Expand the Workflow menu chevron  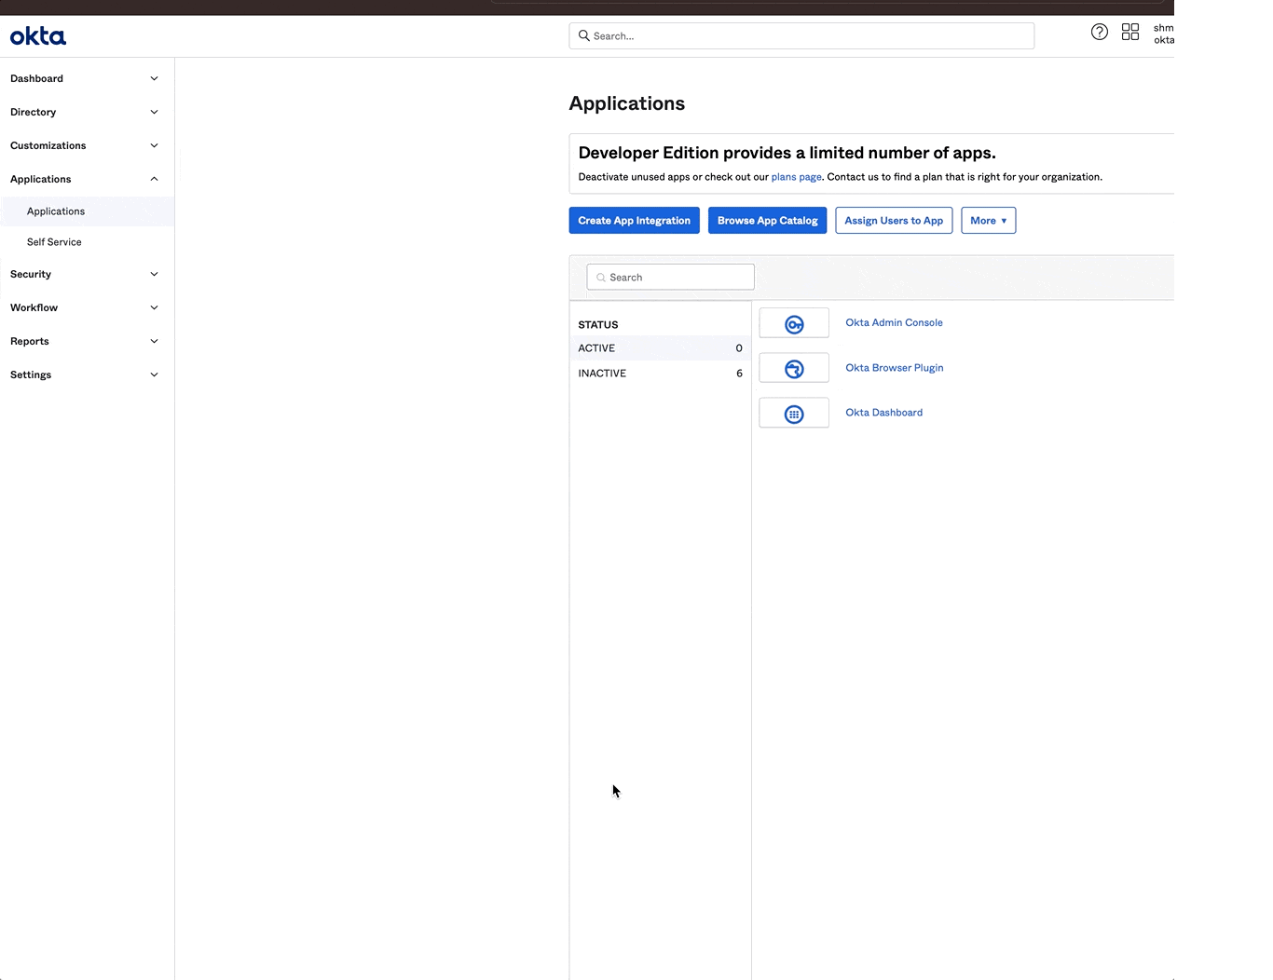coord(154,307)
